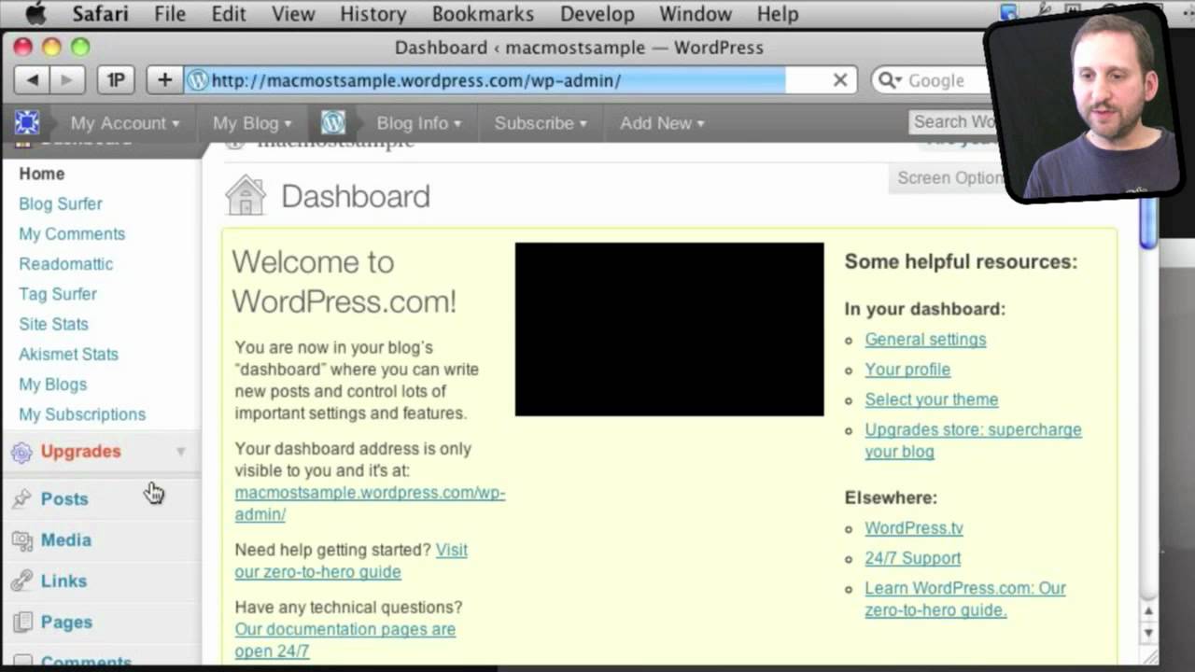The width and height of the screenshot is (1195, 672).
Task: Open the WordPress.tv link
Action: click(914, 527)
